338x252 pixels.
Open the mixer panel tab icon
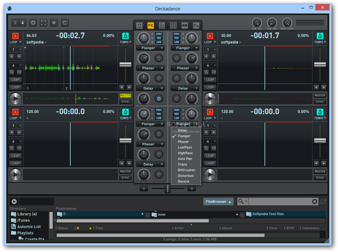[x=139, y=26]
